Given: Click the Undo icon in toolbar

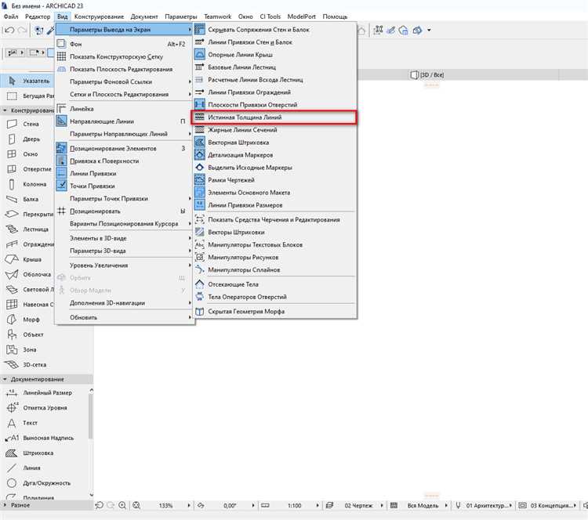Looking at the screenshot, I should [x=10, y=30].
